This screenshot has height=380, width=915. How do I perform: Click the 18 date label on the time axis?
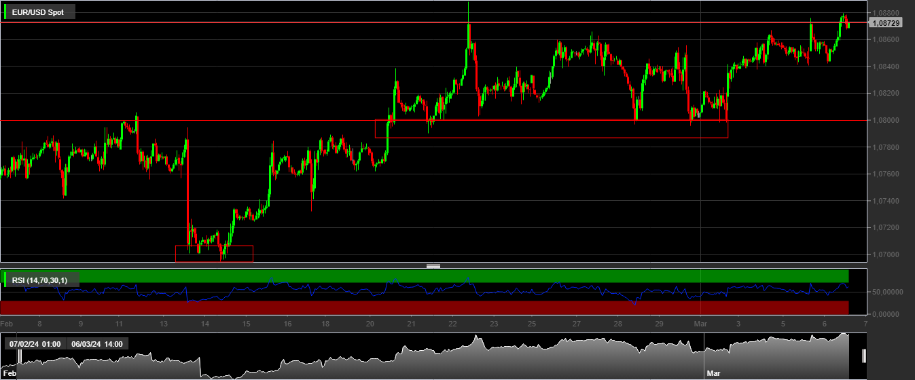(326, 324)
